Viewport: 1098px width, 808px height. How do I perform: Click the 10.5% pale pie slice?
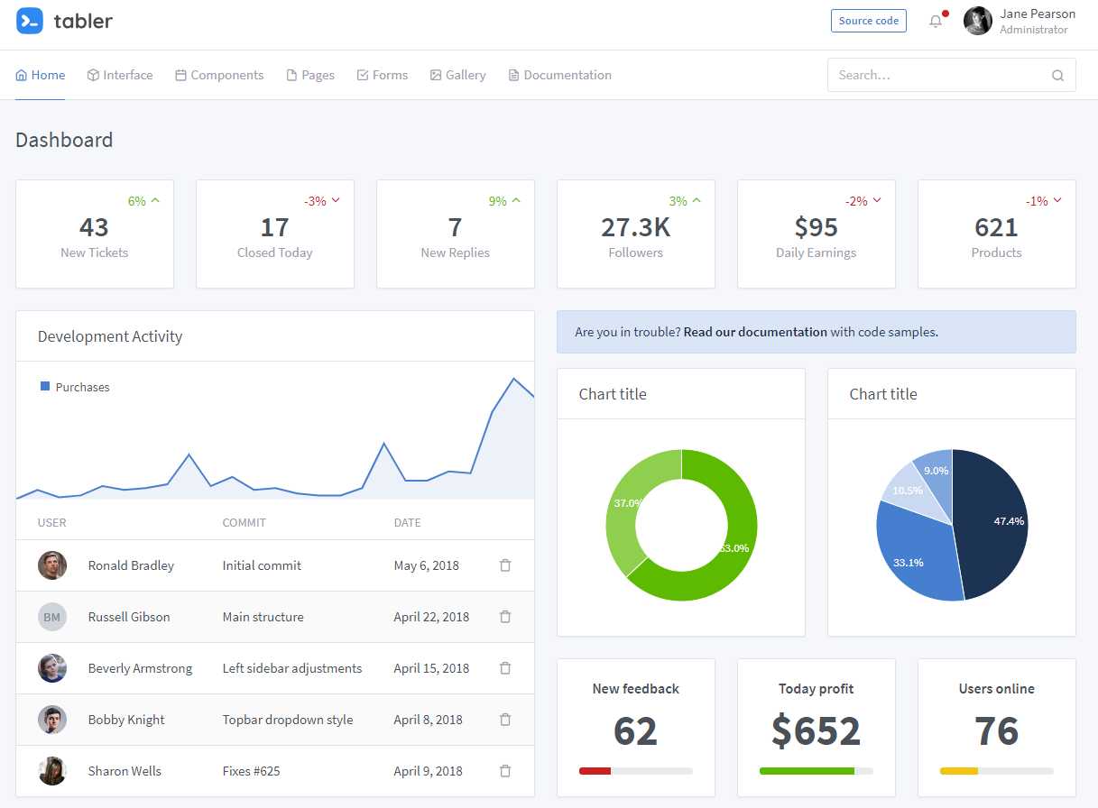pyautogui.click(x=909, y=490)
